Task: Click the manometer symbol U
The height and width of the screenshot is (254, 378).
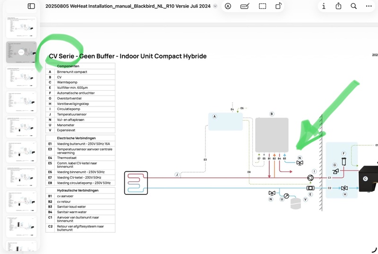Action: click(x=286, y=196)
